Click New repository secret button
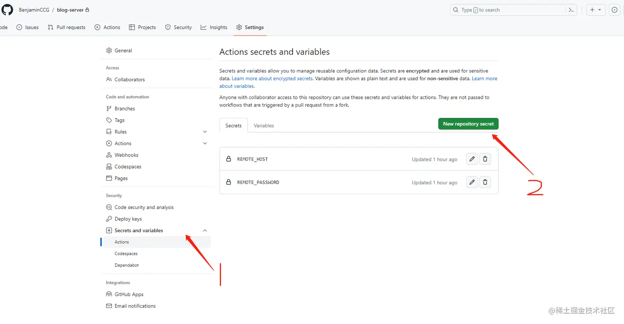This screenshot has height=324, width=624. pos(468,124)
